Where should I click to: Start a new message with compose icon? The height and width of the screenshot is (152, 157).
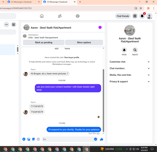point(14,24)
